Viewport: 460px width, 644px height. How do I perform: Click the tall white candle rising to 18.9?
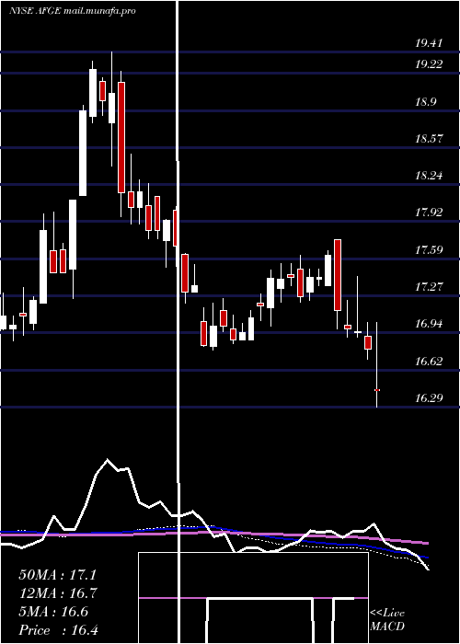[x=83, y=153]
